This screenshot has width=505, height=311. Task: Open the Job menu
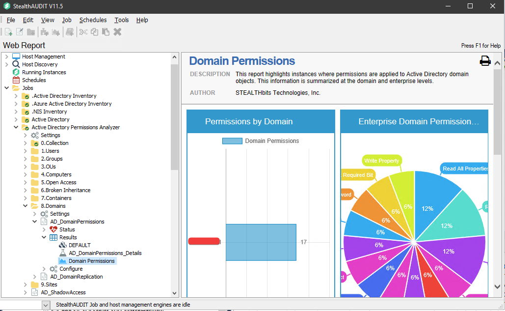click(x=66, y=20)
